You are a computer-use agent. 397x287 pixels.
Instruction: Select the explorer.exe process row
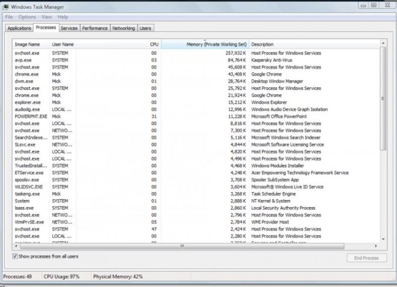(x=196, y=102)
